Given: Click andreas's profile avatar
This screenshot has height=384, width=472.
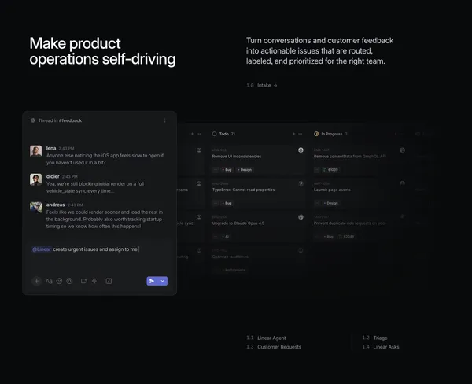Looking at the screenshot, I should click(x=36, y=208).
